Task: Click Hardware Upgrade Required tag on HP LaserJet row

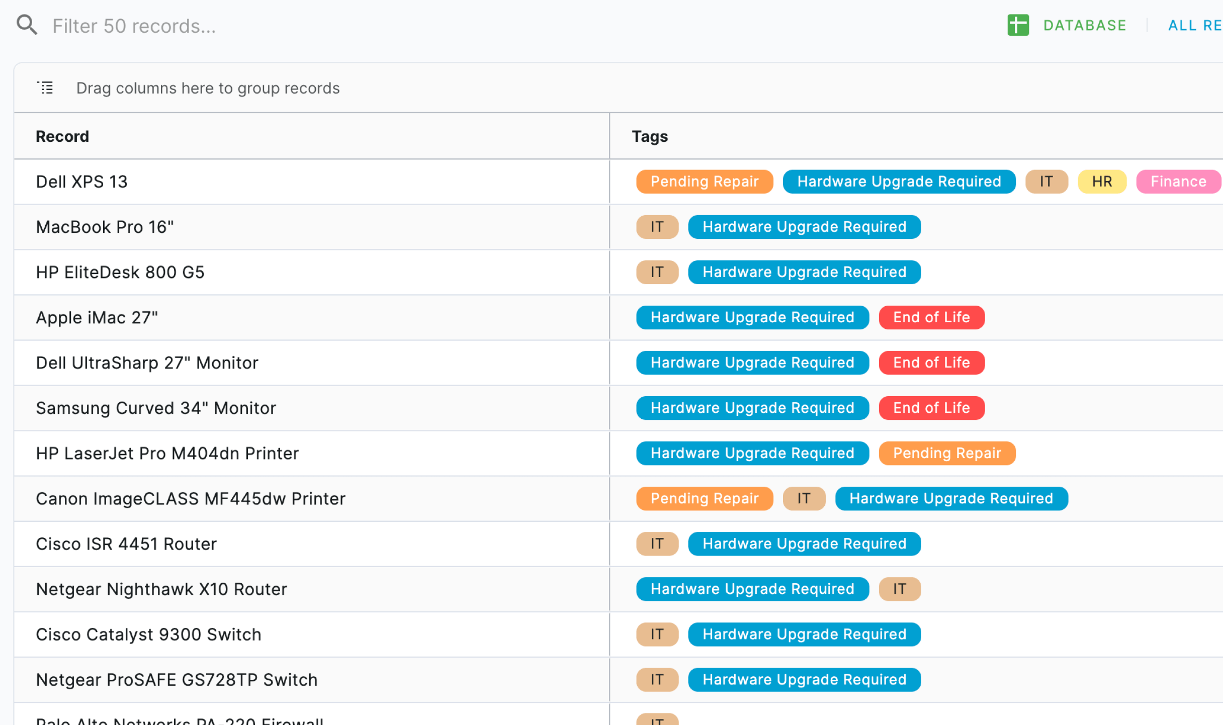Action: [x=752, y=453]
